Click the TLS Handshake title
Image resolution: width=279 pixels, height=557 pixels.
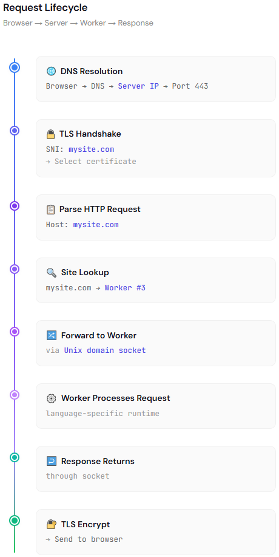[90, 134]
